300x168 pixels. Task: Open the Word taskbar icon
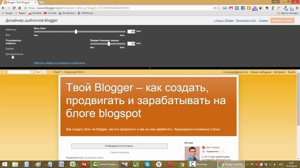tap(61, 164)
